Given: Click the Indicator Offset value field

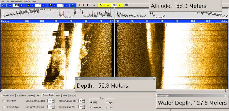Looking at the screenshot, I should tap(50, 107).
